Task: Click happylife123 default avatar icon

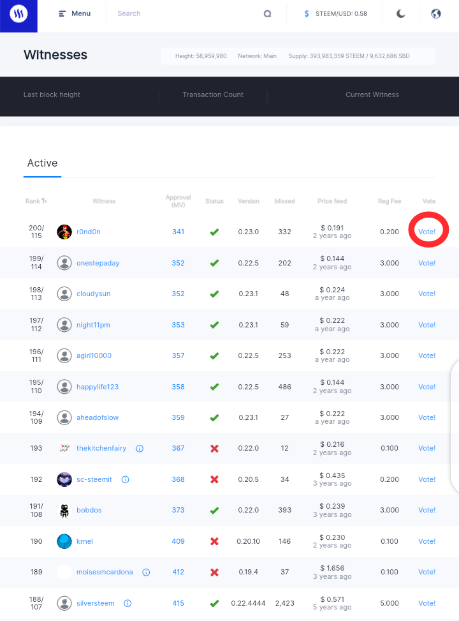Action: (64, 387)
